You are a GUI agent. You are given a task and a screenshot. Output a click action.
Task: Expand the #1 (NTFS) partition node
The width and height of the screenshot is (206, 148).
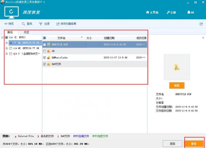click(6, 43)
